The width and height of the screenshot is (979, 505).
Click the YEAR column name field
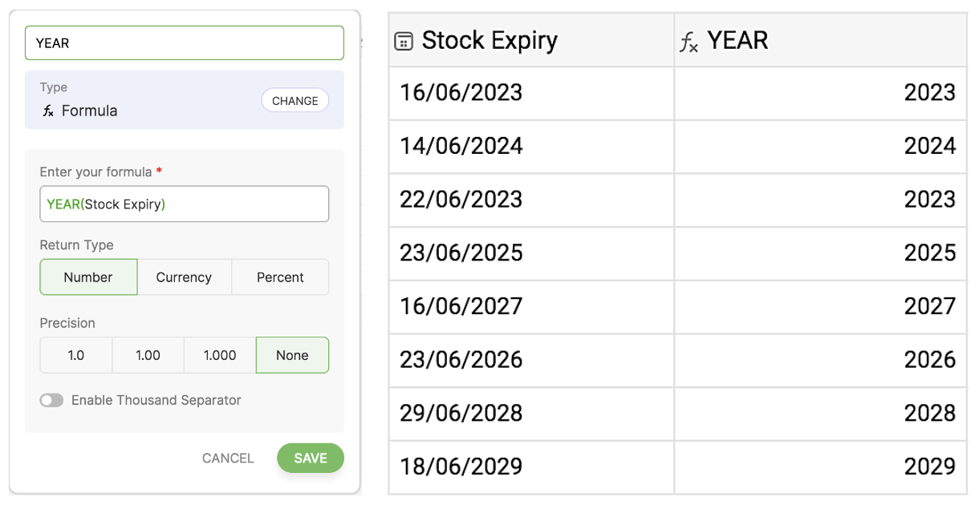click(184, 43)
